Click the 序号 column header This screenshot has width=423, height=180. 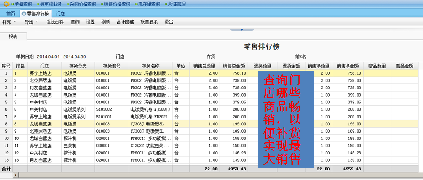coord(6,66)
